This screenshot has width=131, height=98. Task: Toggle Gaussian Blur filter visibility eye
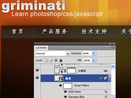(65, 97)
